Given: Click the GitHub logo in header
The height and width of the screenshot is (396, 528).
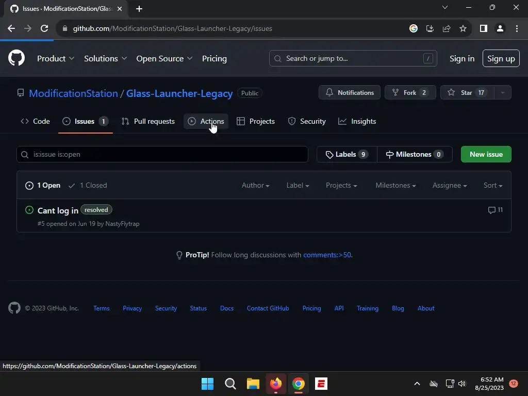Looking at the screenshot, I should 16,58.
